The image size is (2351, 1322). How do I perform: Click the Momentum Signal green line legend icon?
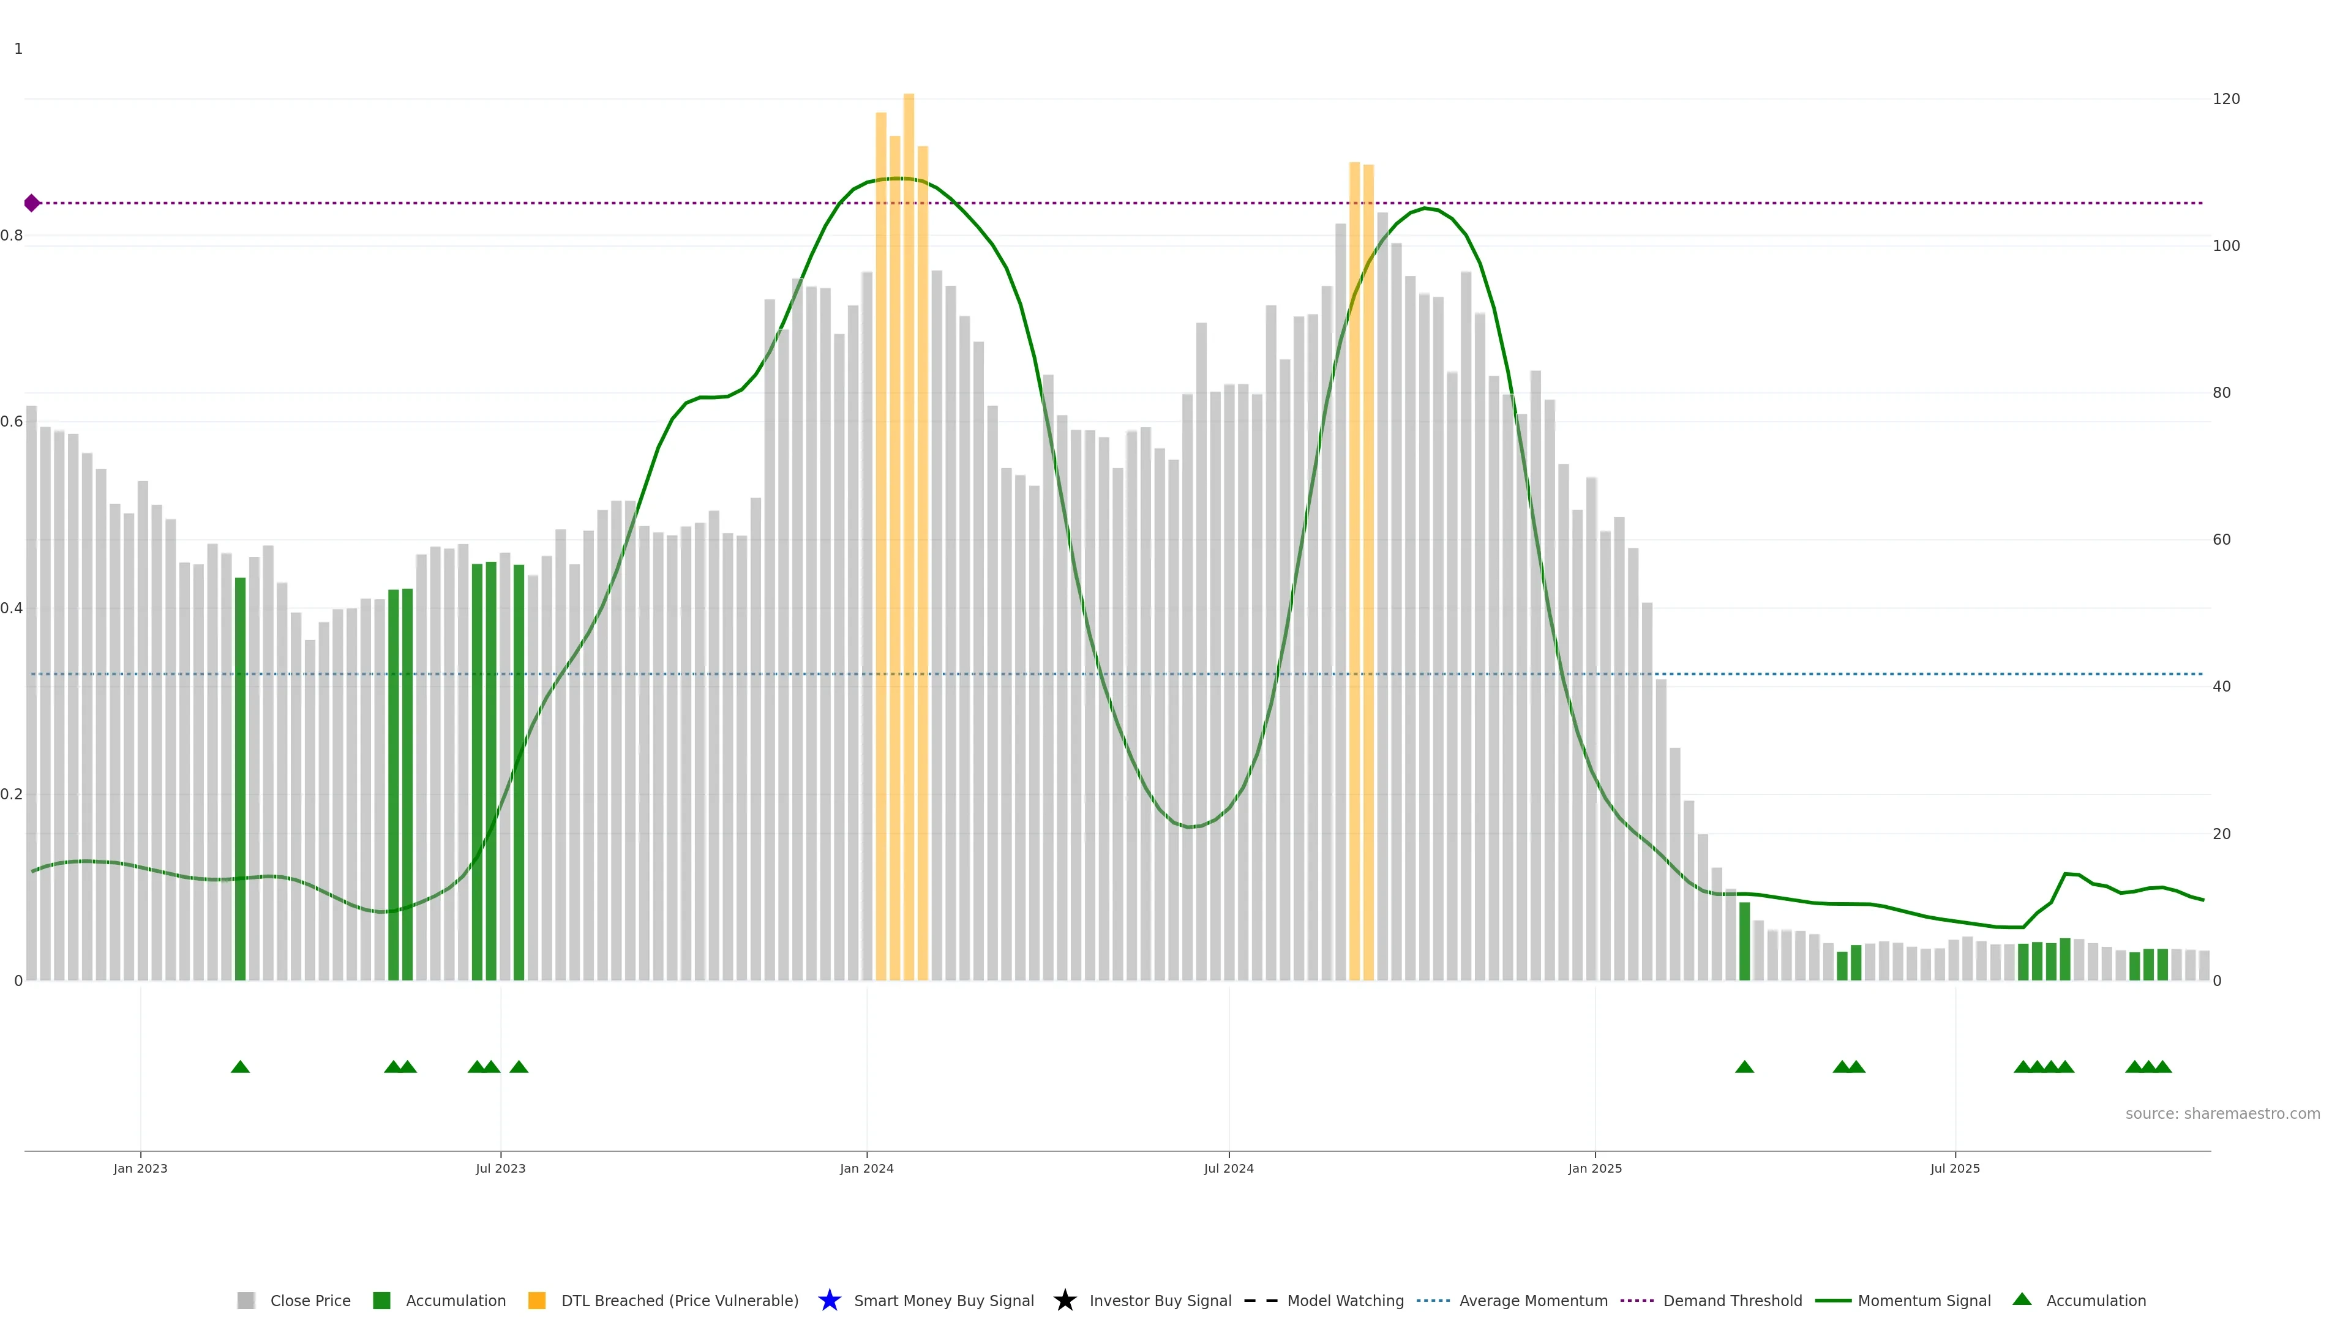[x=1832, y=1300]
